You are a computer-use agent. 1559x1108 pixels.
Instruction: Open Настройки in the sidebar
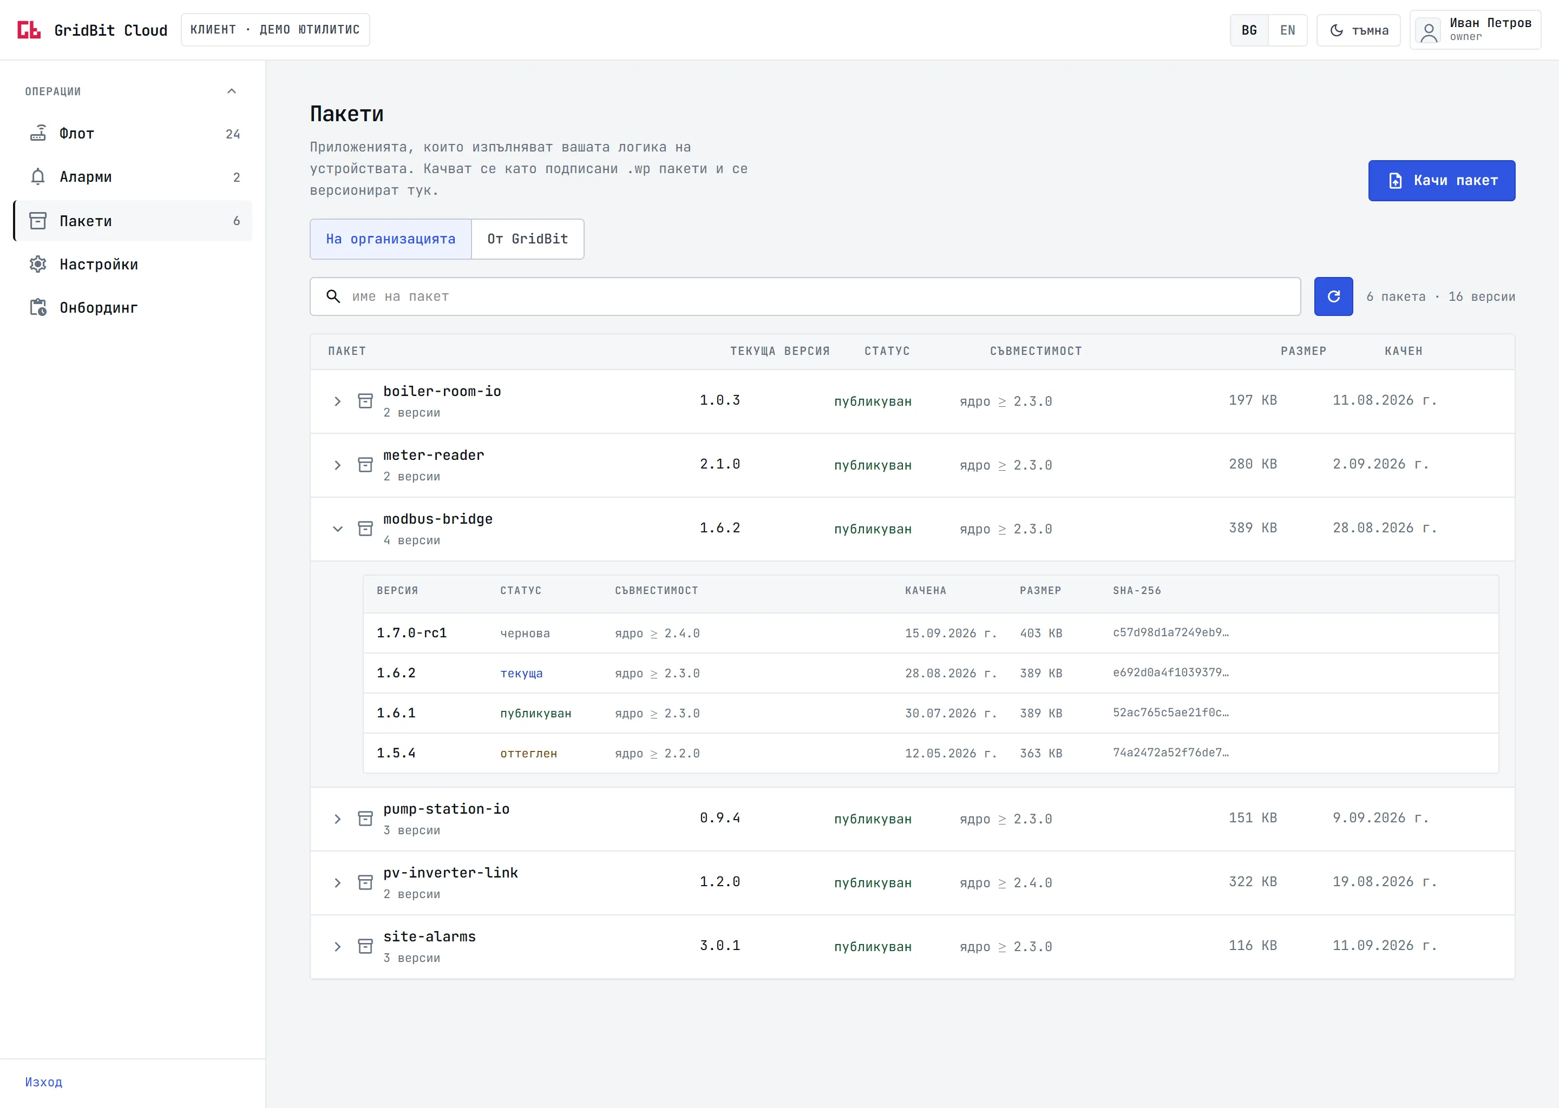(133, 264)
